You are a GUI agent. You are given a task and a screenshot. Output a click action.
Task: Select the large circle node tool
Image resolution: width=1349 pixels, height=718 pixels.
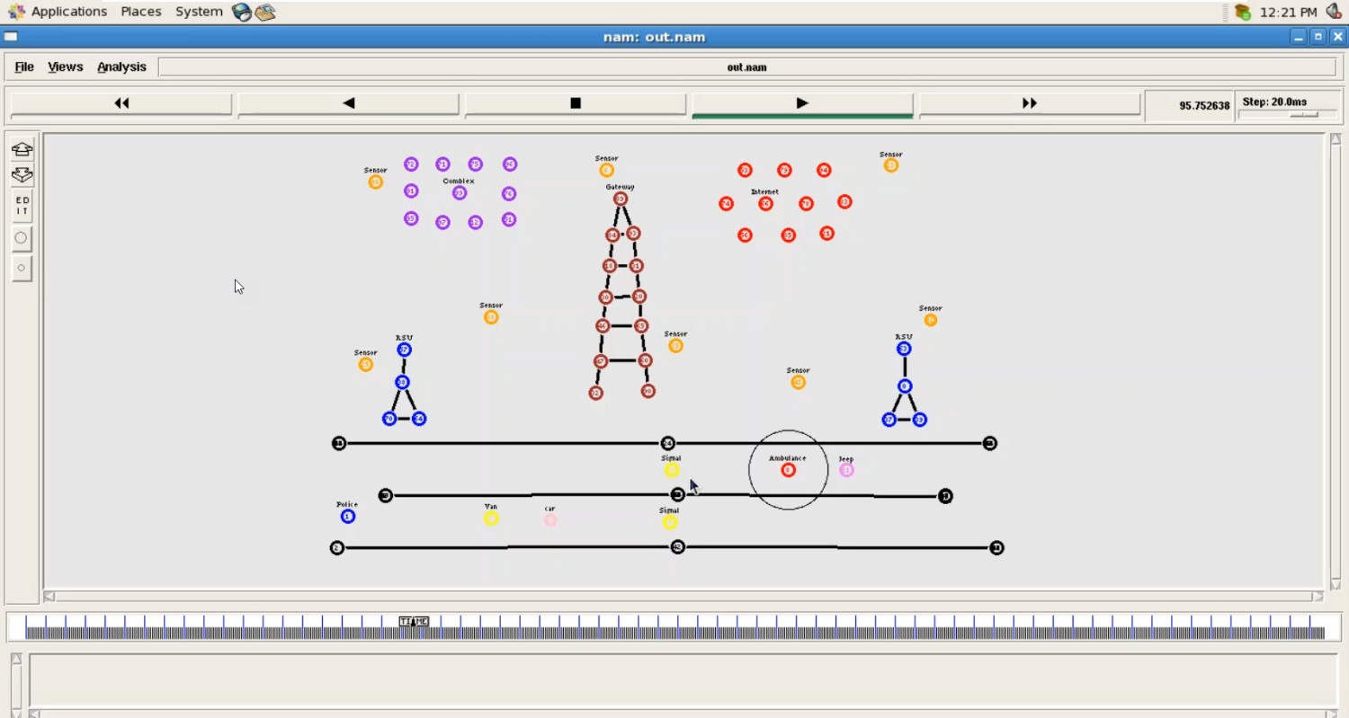click(22, 237)
